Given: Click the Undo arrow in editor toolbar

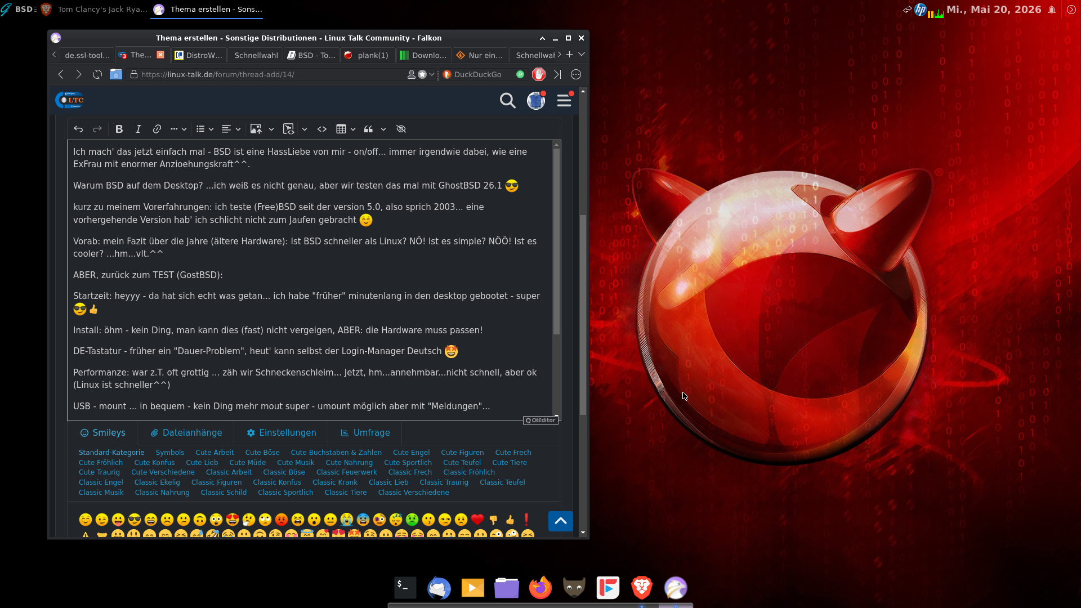Looking at the screenshot, I should coord(78,129).
